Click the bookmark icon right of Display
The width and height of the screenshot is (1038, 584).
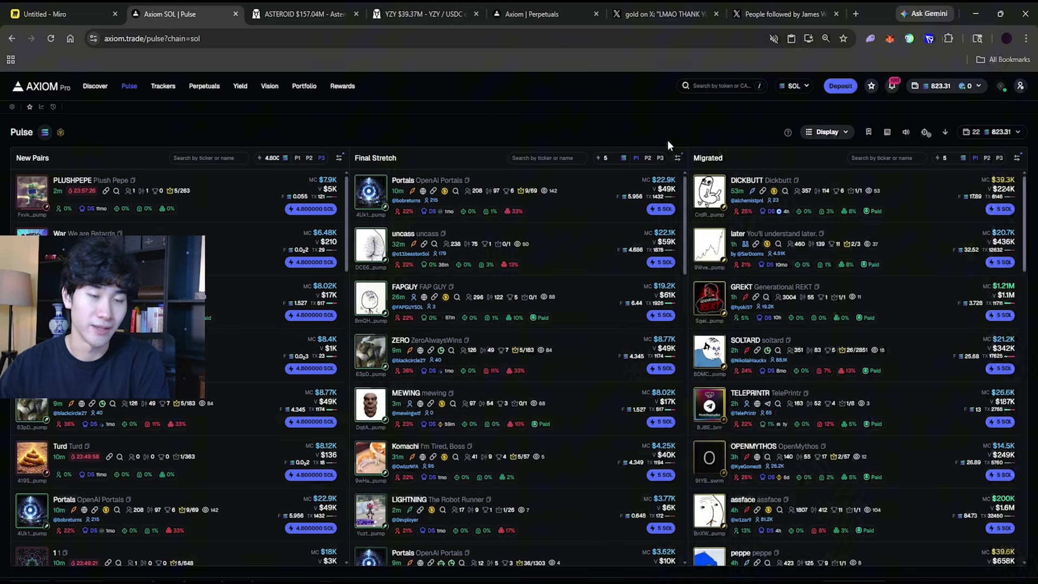[x=869, y=132]
